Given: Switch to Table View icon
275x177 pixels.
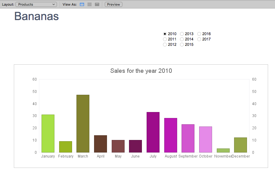Looking at the screenshot, I should pyautogui.click(x=97, y=4).
